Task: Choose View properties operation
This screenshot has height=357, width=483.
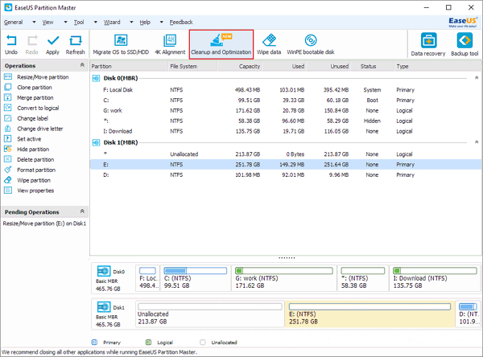Action: (x=29, y=191)
